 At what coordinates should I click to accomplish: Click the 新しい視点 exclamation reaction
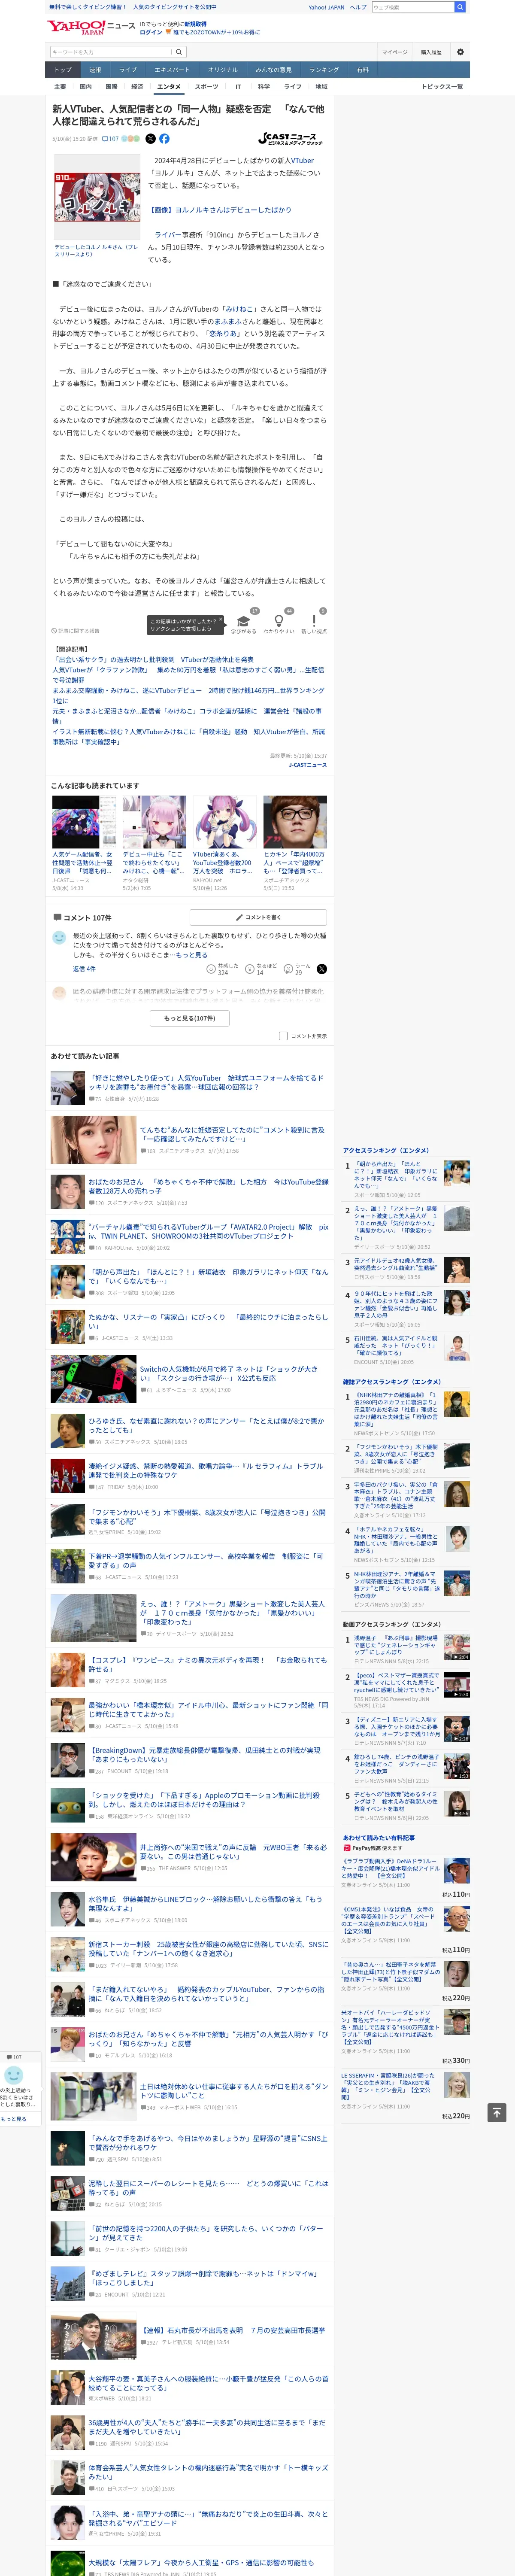[x=314, y=623]
